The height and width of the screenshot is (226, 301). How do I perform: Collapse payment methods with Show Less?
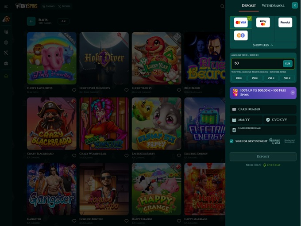(263, 45)
